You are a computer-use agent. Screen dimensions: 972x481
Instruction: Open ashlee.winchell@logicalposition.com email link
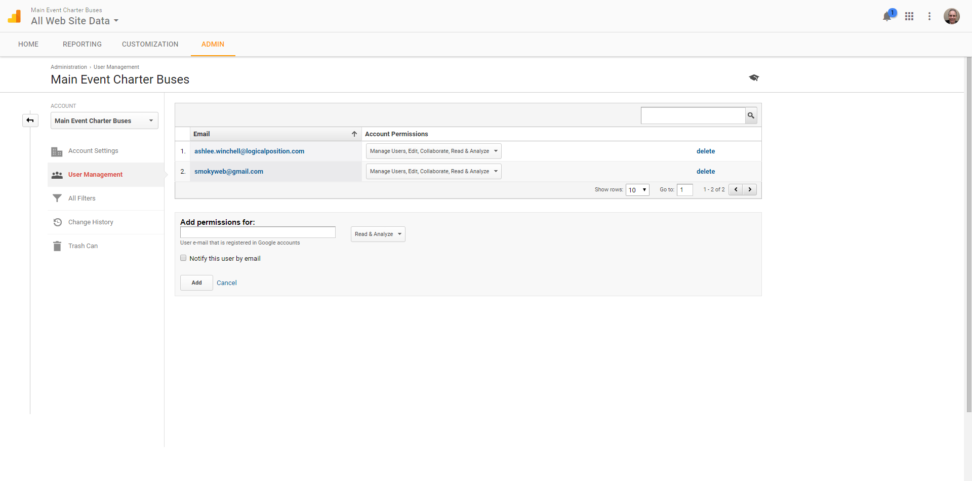[249, 151]
